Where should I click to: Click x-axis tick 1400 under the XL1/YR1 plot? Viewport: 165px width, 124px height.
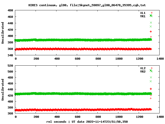point(160,59)
